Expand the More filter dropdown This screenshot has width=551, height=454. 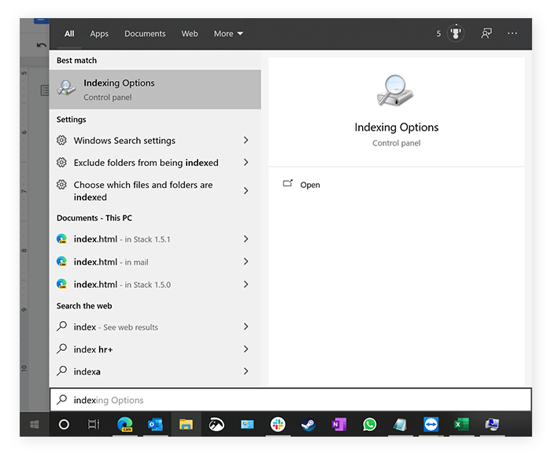[x=228, y=34]
